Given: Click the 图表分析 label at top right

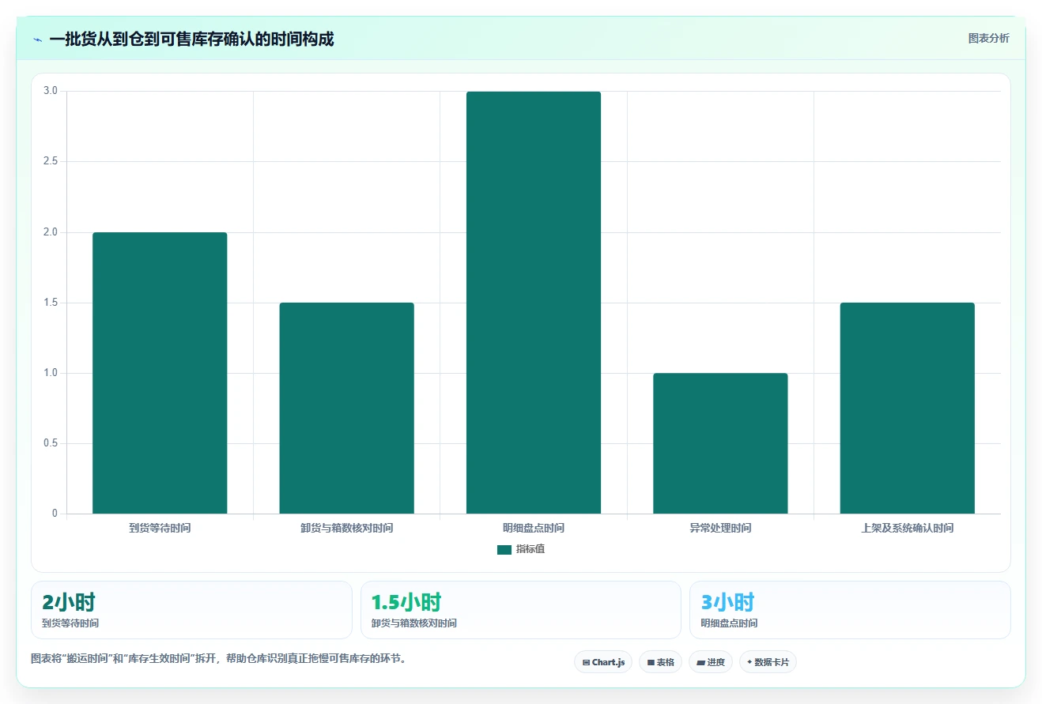Looking at the screenshot, I should coord(988,38).
